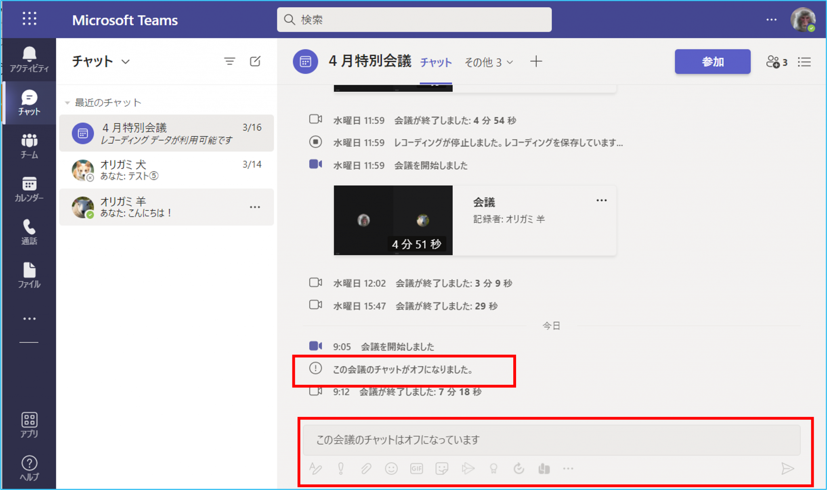The width and height of the screenshot is (827, 490).
Task: Add a tab with the plus button
Action: point(536,62)
